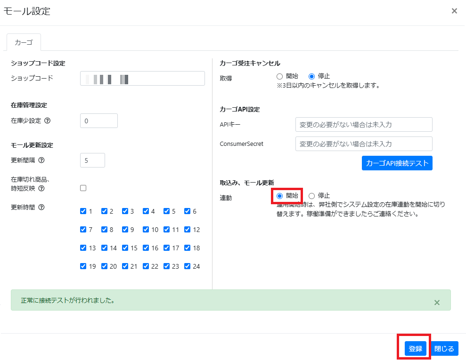This screenshot has width=466, height=360.
Task: Click help icon next to 更新時間
Action: point(41,207)
